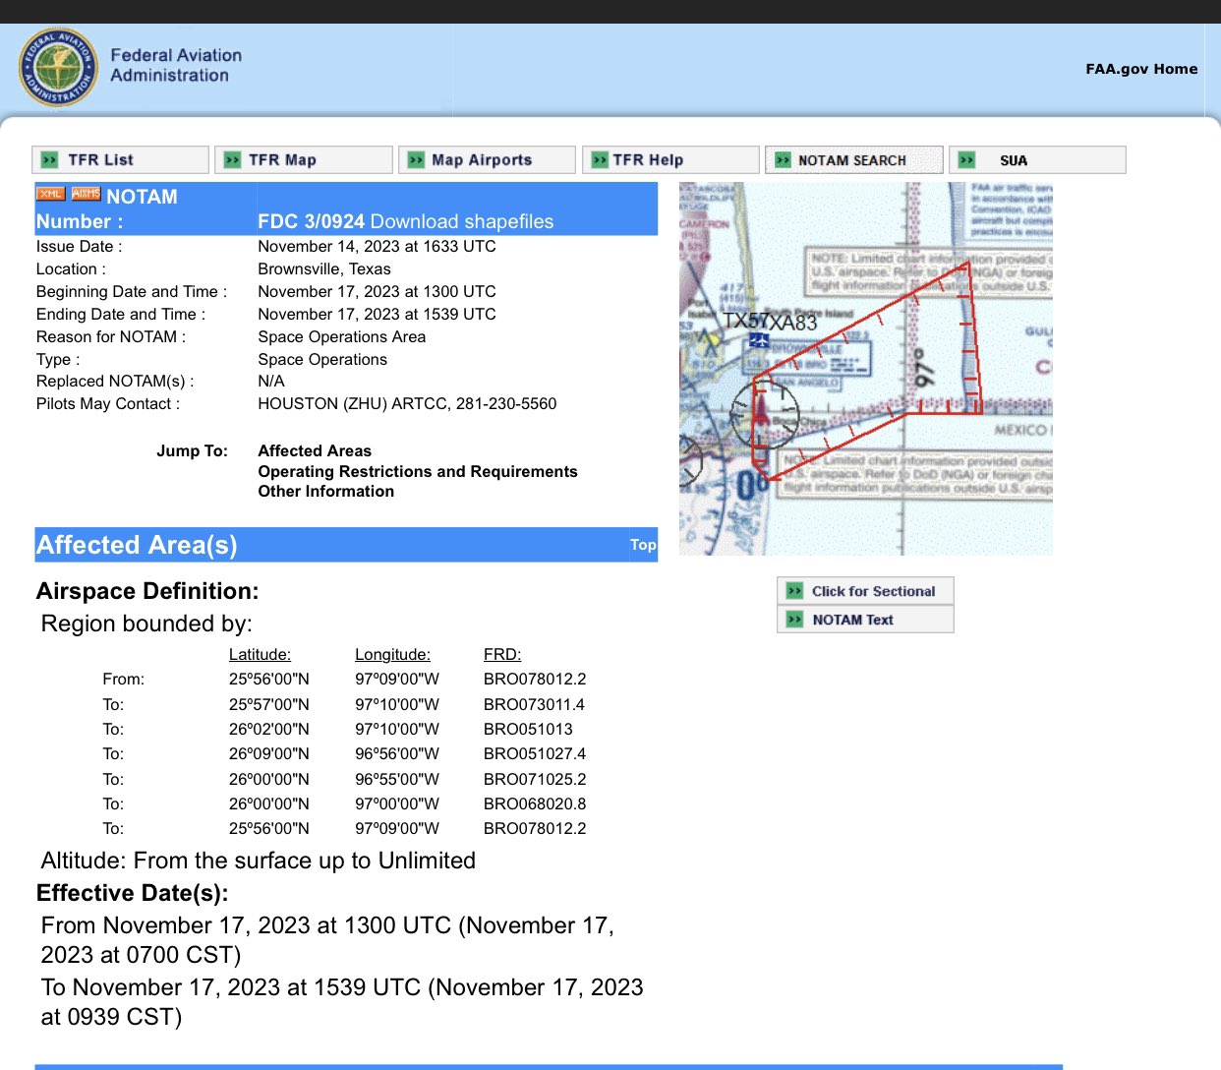Select FRD value BRO068020.8
The width and height of the screenshot is (1221, 1070).
535,803
